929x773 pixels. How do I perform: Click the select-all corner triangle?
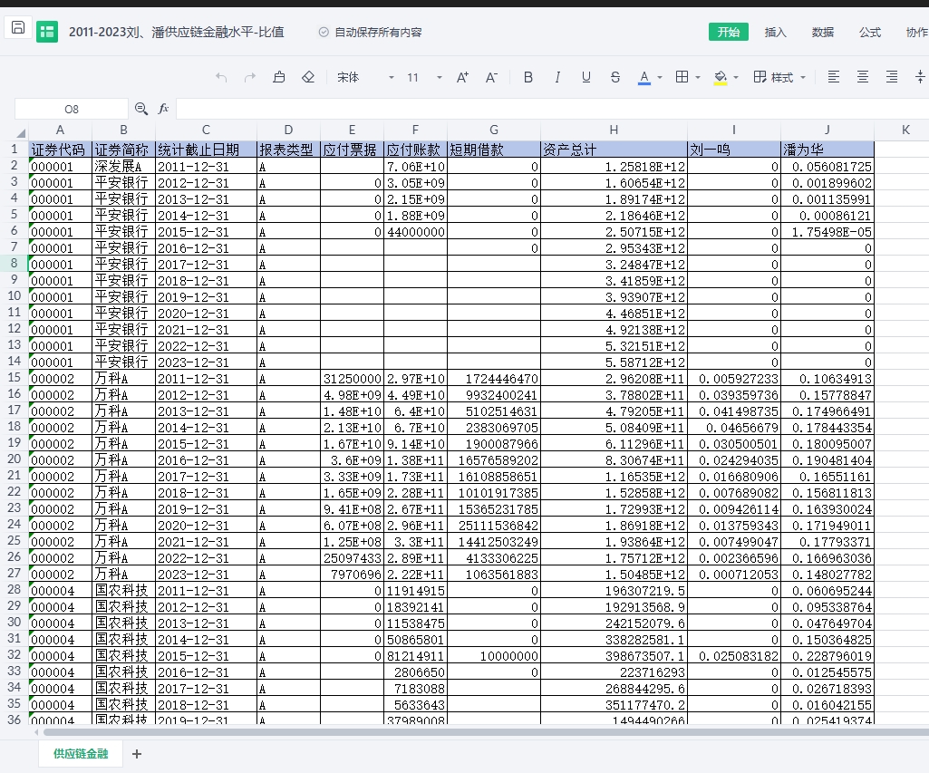click(x=21, y=132)
